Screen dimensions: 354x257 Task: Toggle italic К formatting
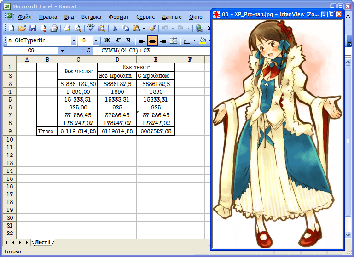click(x=118, y=40)
